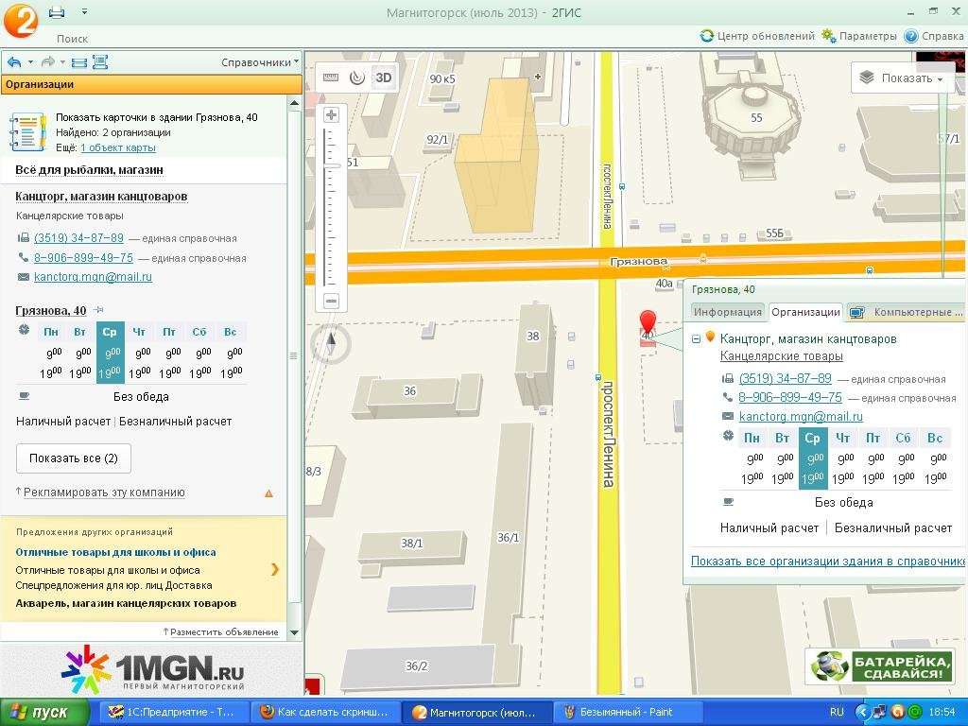
Task: Open 'Акварель, магазин канцелярских товаров'
Action: [x=126, y=603]
